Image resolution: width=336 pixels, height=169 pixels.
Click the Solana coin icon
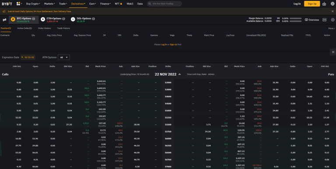73,20
